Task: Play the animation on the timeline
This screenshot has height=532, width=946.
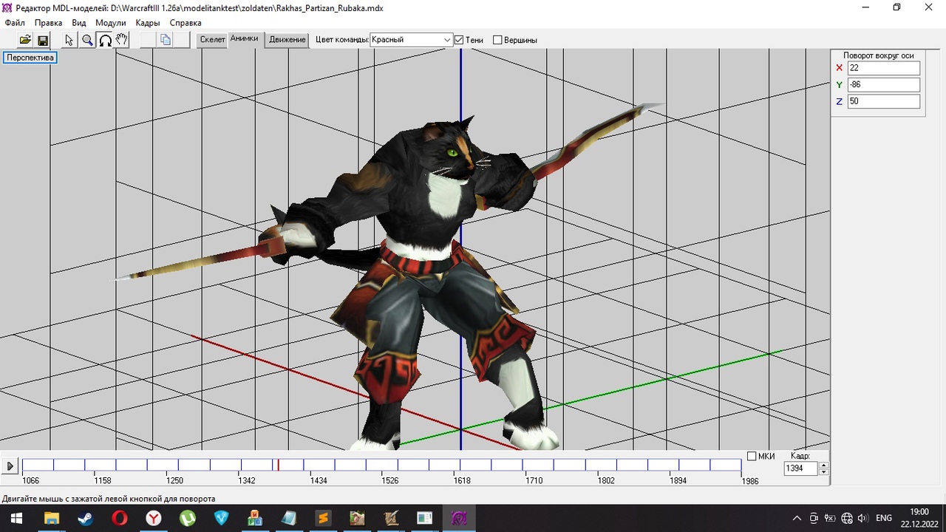Action: click(x=10, y=466)
